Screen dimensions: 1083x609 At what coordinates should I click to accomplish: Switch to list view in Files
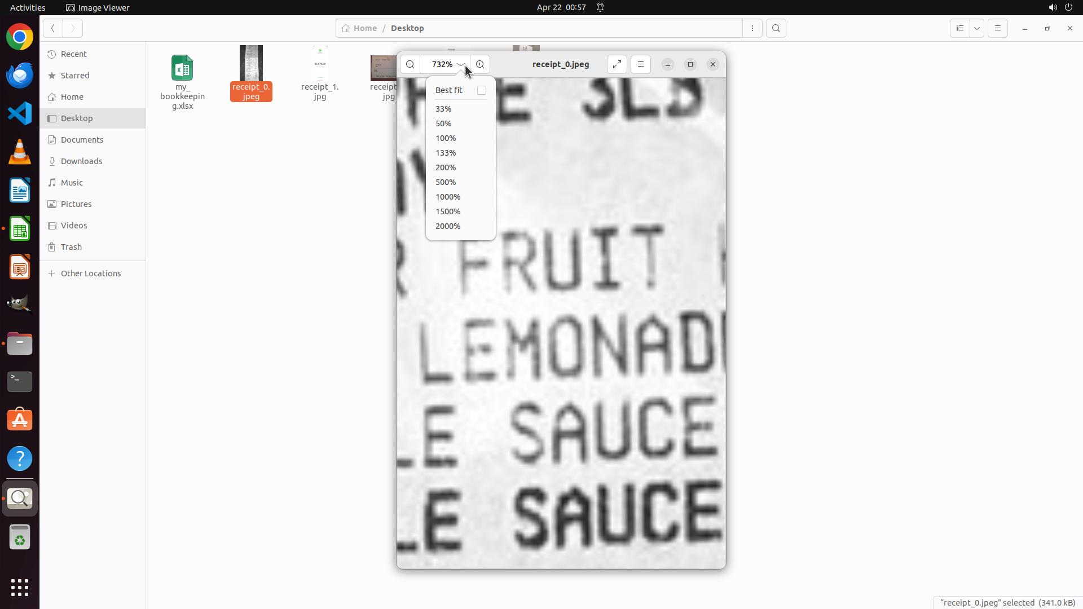pos(960,28)
